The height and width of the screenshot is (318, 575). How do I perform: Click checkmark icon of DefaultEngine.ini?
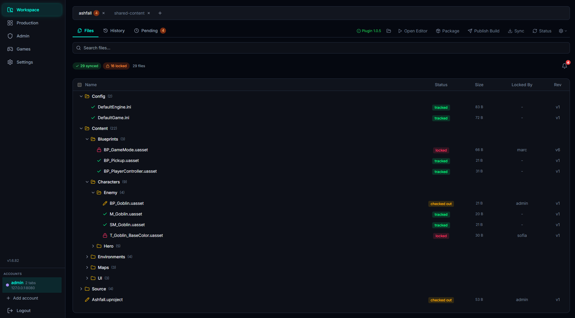(x=93, y=107)
